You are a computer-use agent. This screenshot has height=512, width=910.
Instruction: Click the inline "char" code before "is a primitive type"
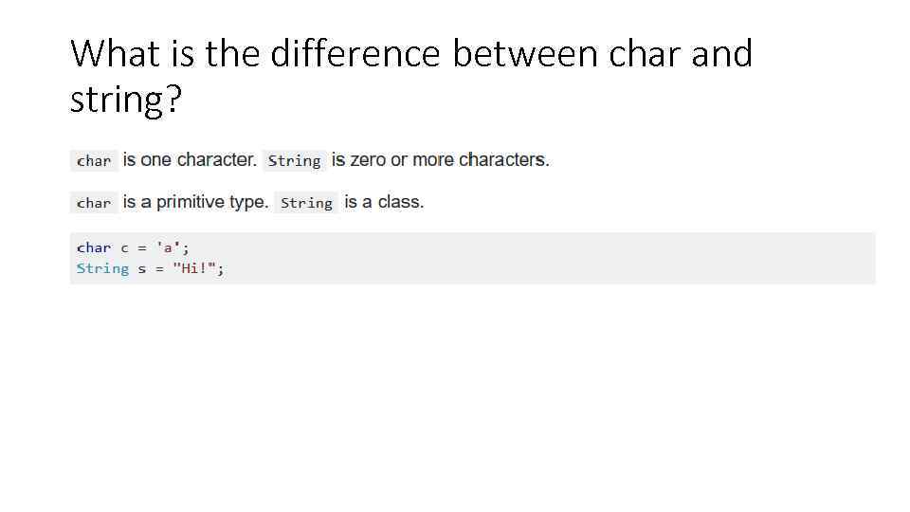click(x=94, y=203)
